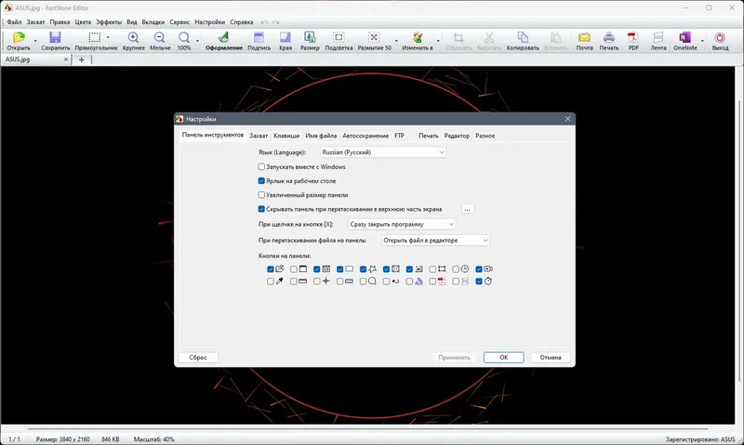Screen dimensions: 744x445
Task: Click the PDF export icon
Action: tap(633, 37)
